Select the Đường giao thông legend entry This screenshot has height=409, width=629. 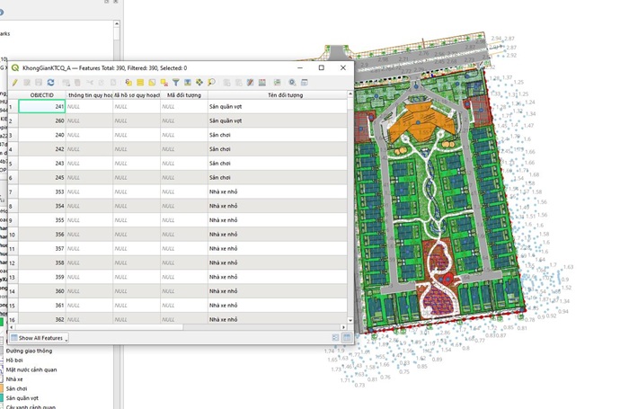pos(30,351)
